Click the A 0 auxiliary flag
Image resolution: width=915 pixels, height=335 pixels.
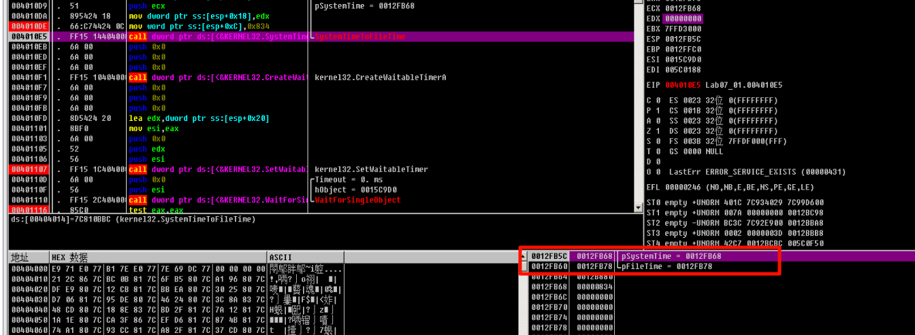(652, 121)
